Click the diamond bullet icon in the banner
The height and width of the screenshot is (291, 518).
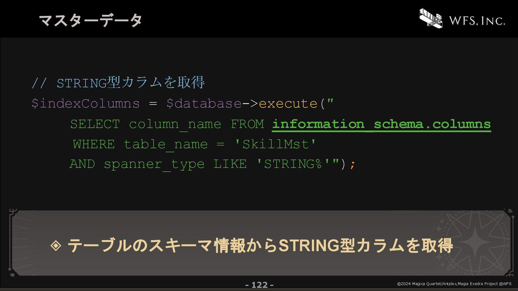coord(56,245)
